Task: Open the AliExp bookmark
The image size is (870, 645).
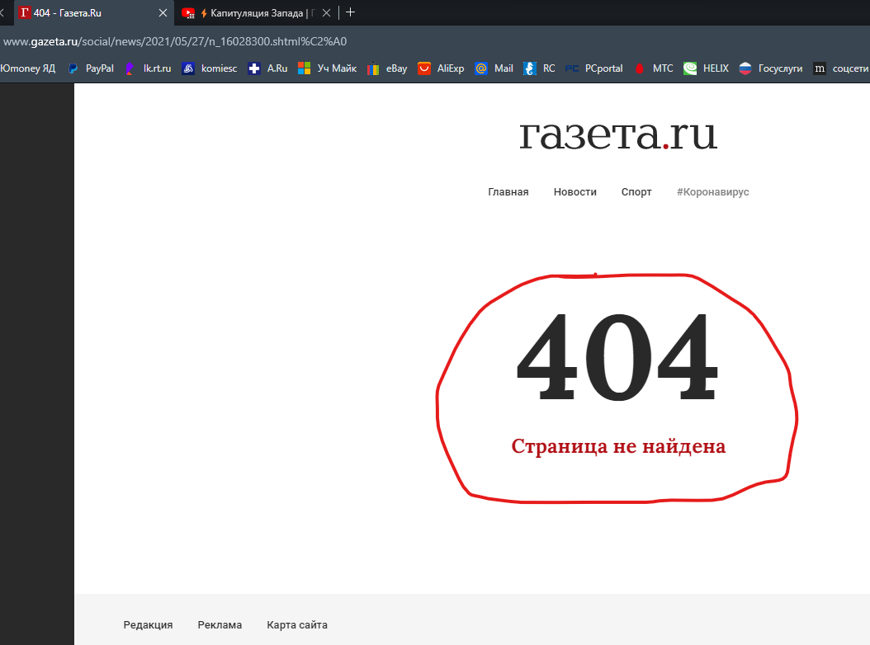Action: [442, 68]
